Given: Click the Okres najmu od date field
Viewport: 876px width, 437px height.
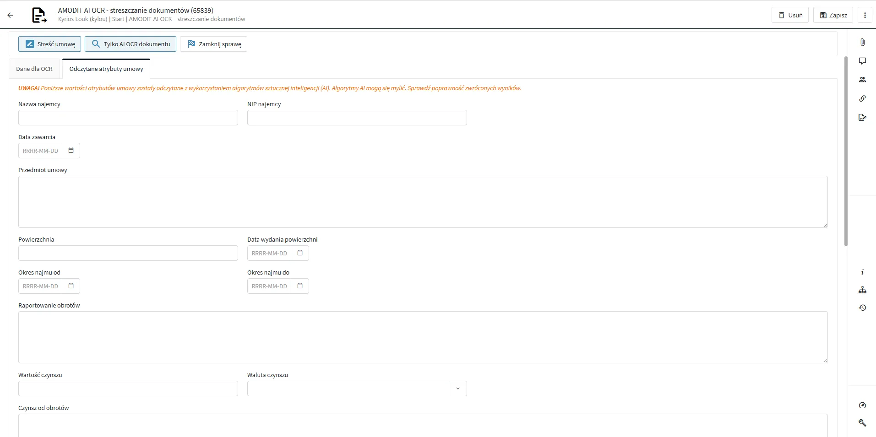Looking at the screenshot, I should 40,286.
